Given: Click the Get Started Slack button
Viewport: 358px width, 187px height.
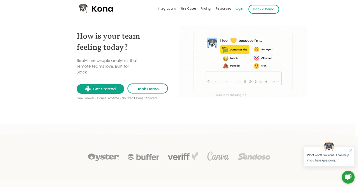Looking at the screenshot, I should pos(100,89).
